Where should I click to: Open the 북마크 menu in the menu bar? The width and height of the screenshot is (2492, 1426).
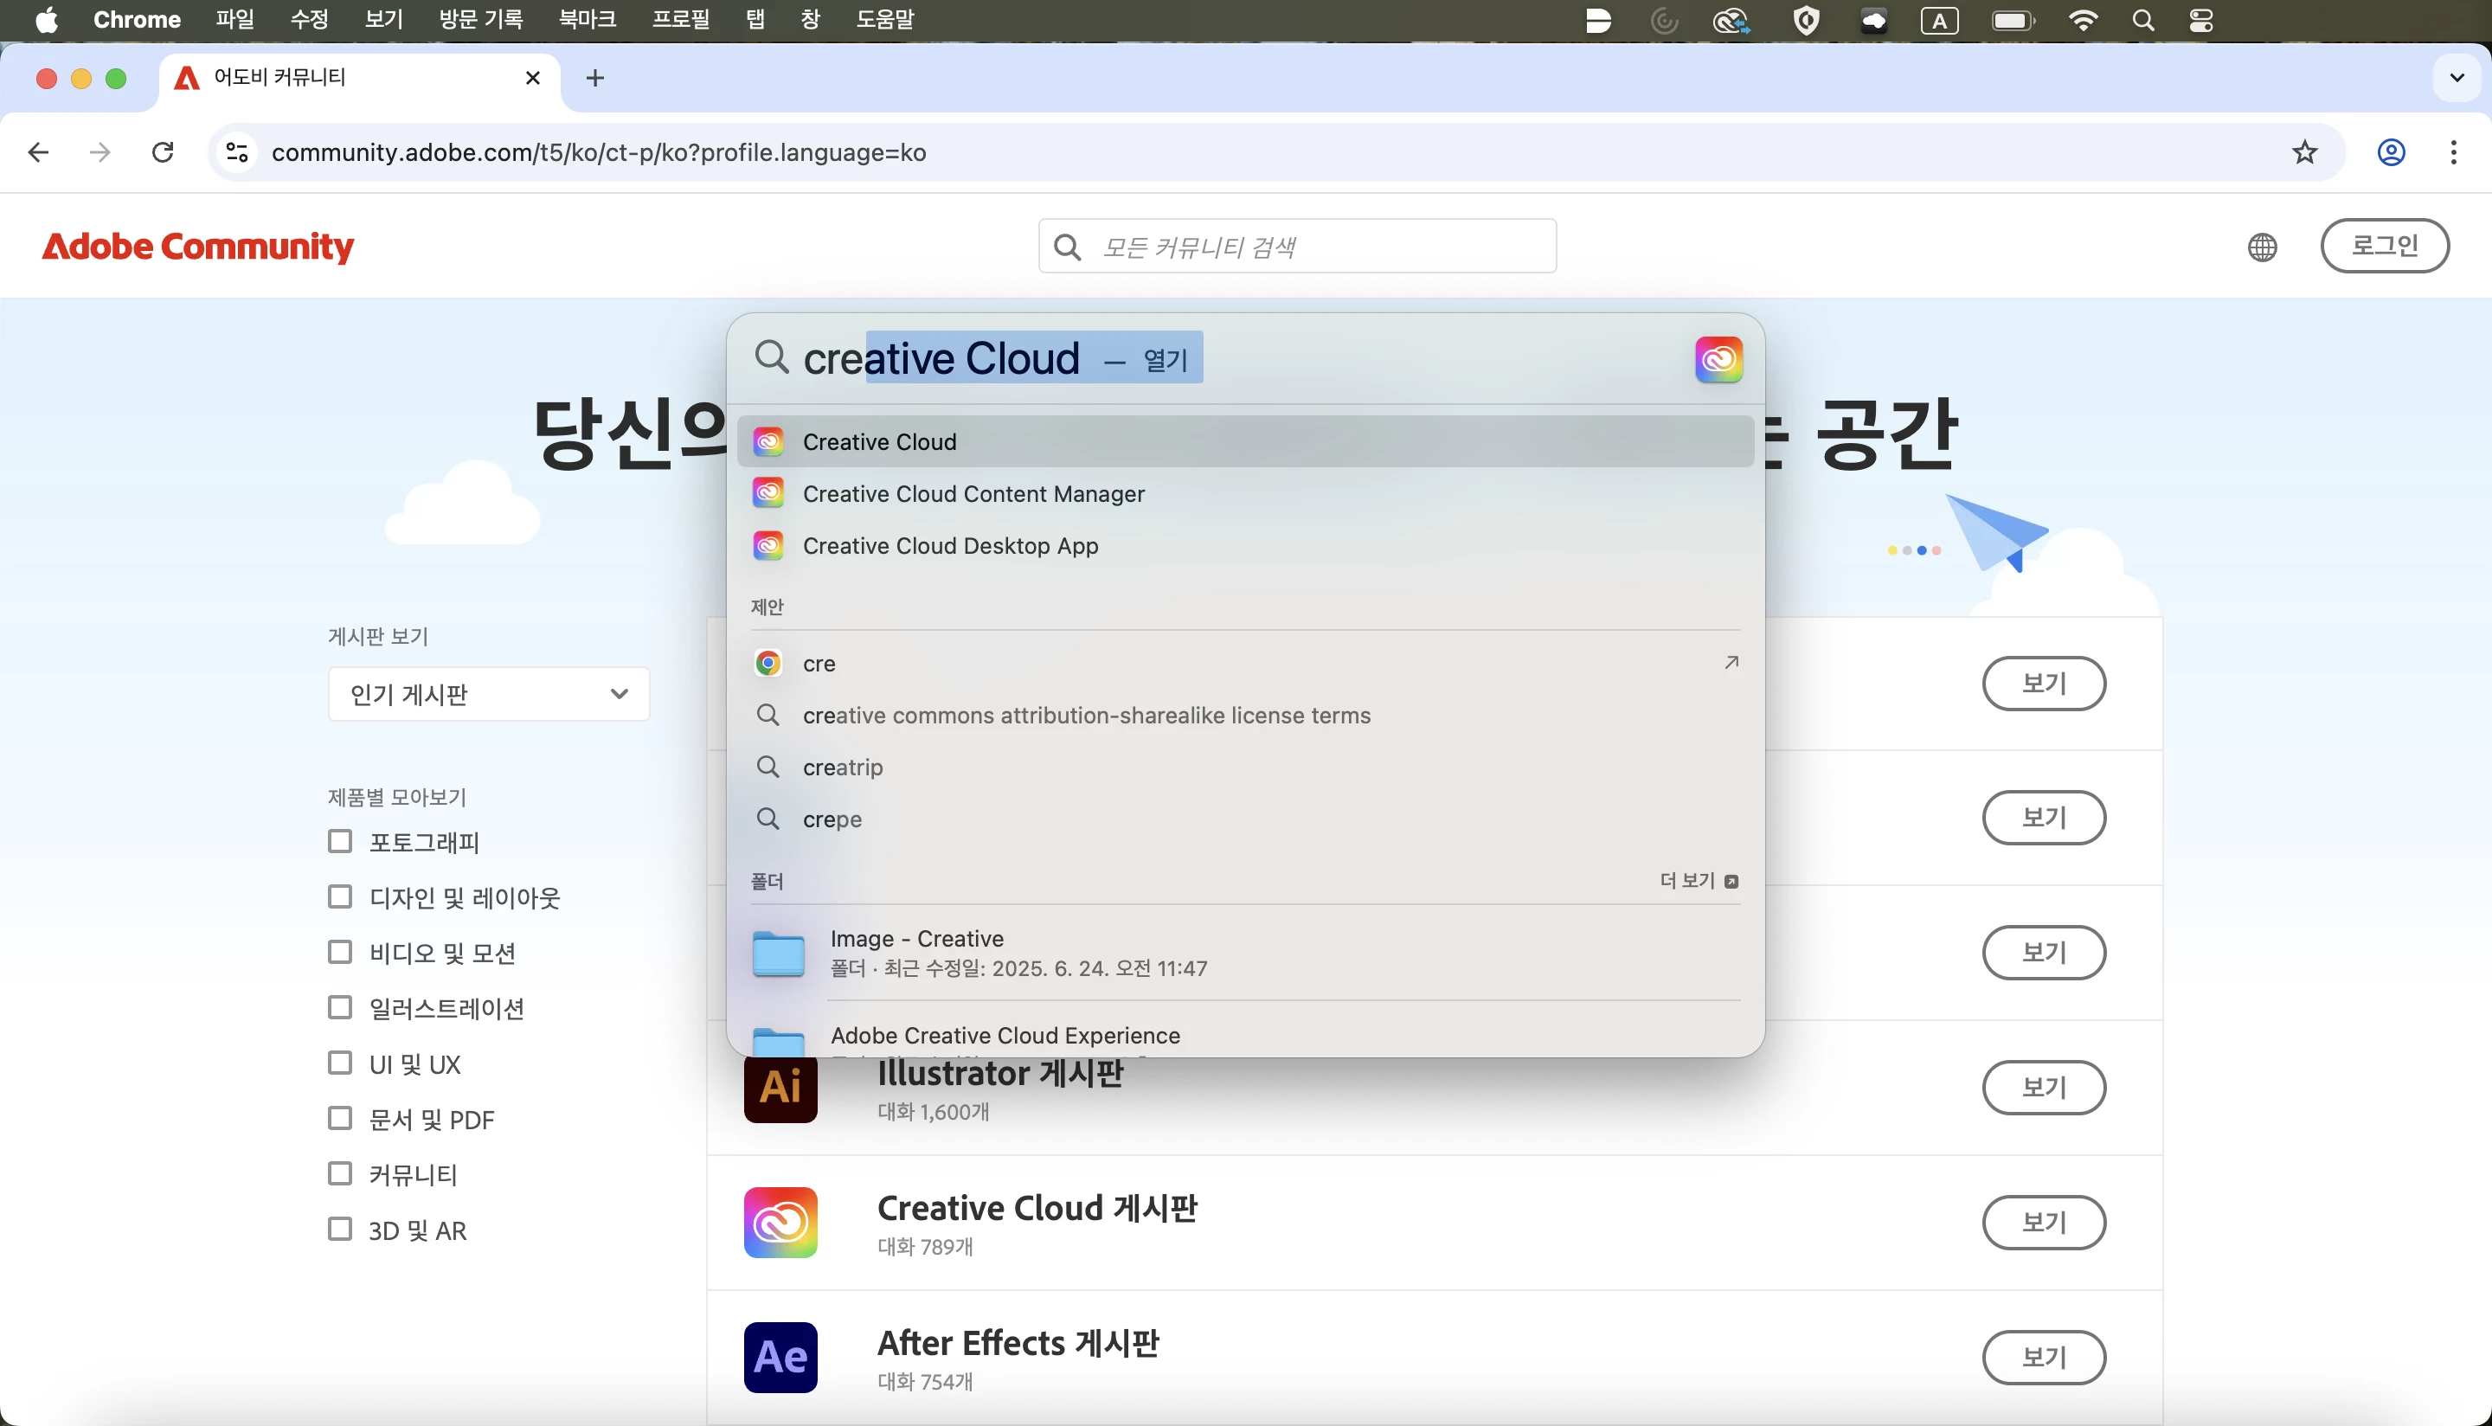(x=587, y=20)
